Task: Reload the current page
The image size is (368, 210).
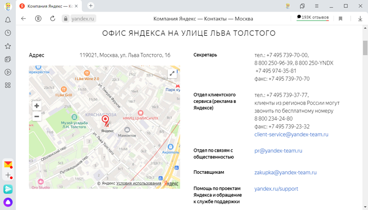Action: pos(53,18)
